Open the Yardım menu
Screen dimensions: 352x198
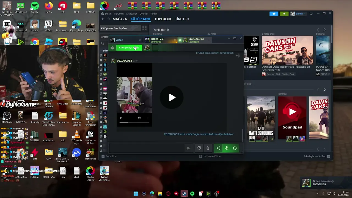tap(154, 14)
